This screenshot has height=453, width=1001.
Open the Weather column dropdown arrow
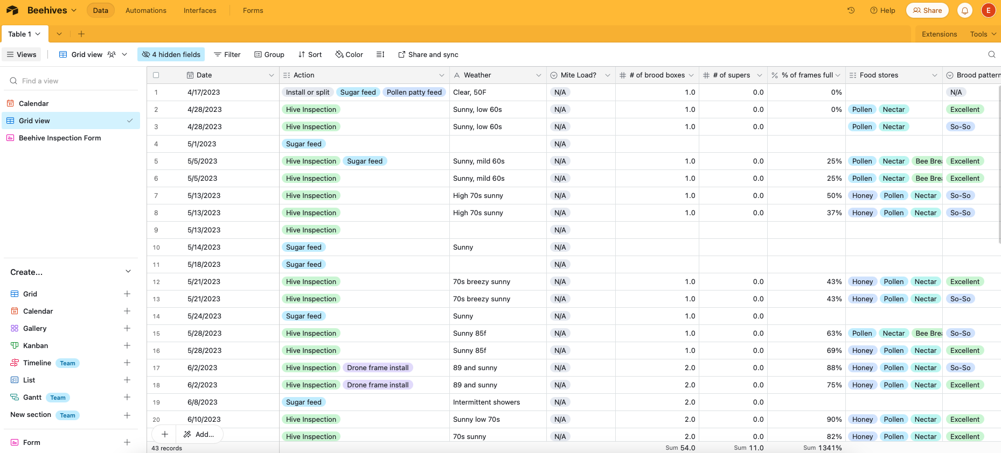click(x=538, y=75)
